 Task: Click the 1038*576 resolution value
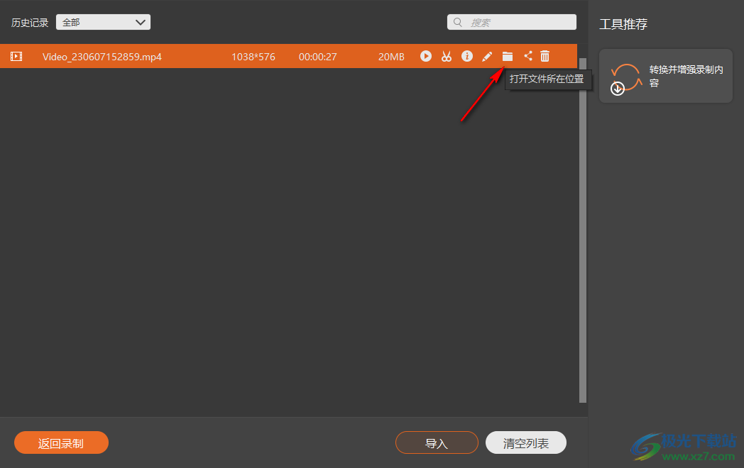coord(253,57)
